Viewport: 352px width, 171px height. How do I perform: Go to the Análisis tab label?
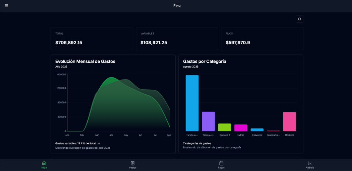point(310,168)
